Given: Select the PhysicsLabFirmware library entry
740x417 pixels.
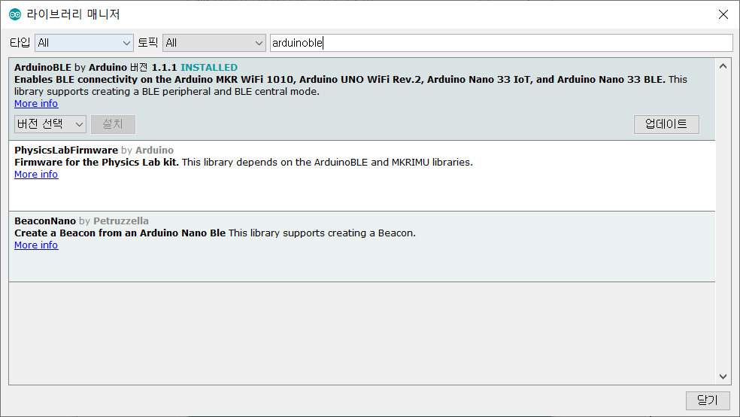Looking at the screenshot, I should coord(362,175).
